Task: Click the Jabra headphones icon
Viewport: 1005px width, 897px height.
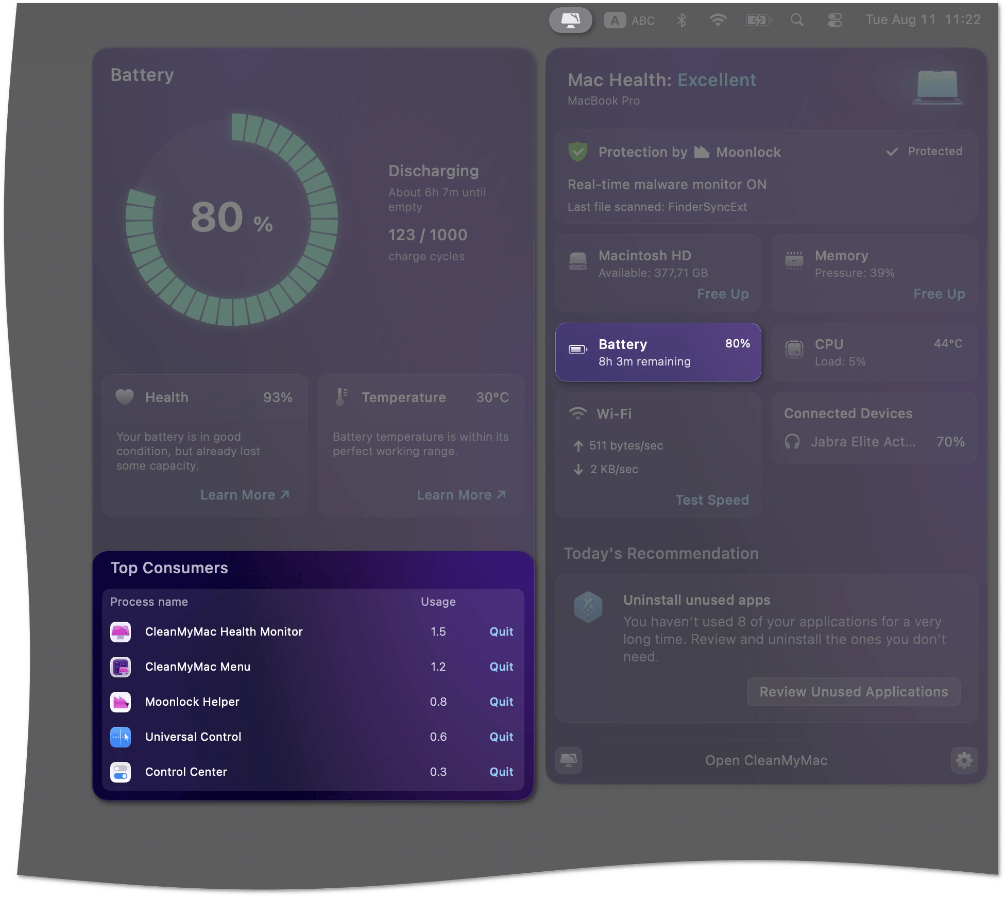Action: coord(792,442)
